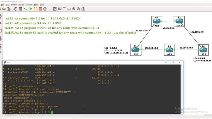This screenshot has width=212, height=119.
Task: Select router R5 in the topology
Action: coord(157,21)
